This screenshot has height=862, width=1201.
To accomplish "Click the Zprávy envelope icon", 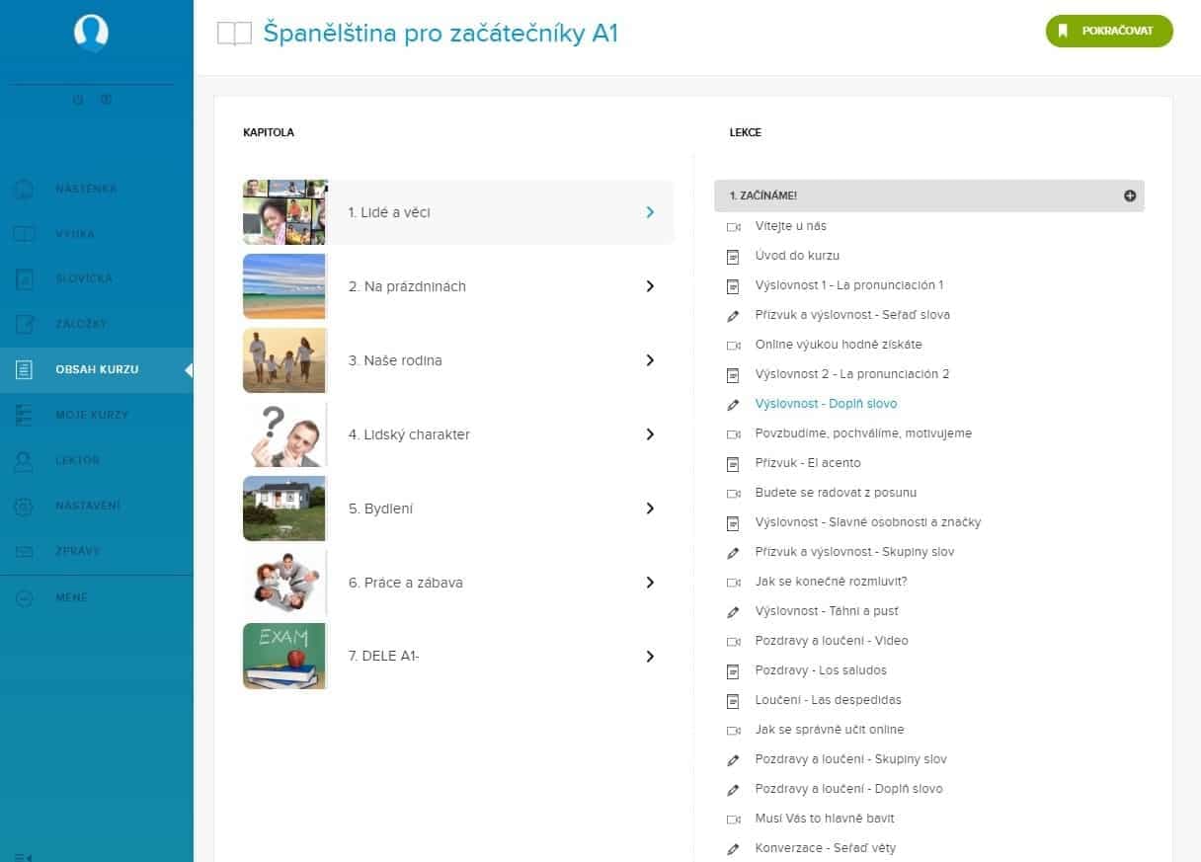I will point(25,552).
